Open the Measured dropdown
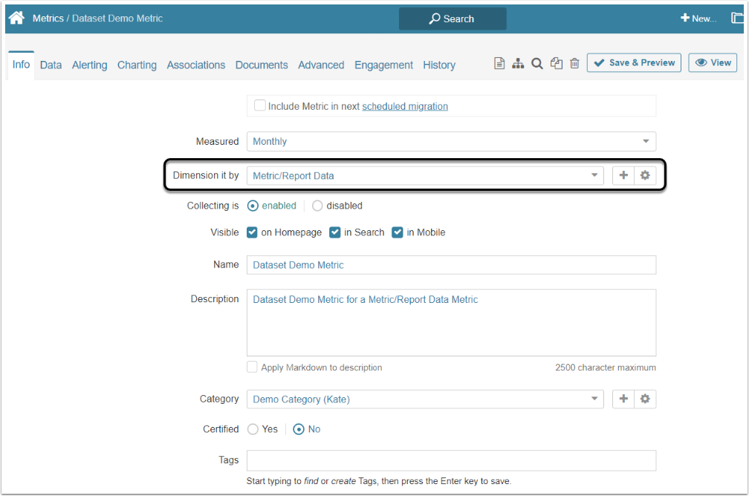This screenshot has height=496, width=749. (x=451, y=141)
